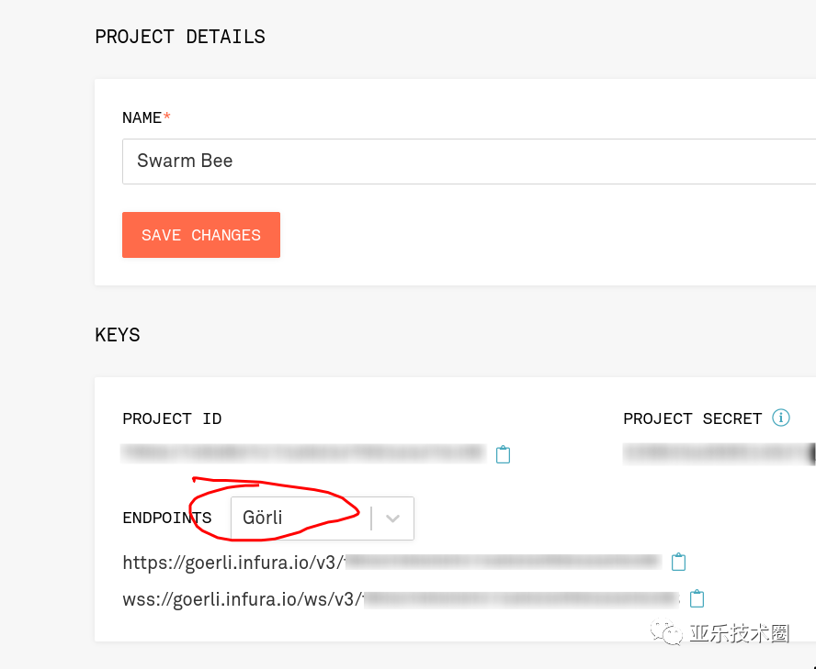Click the blurred Project ID value
This screenshot has height=669, width=816.
point(303,452)
